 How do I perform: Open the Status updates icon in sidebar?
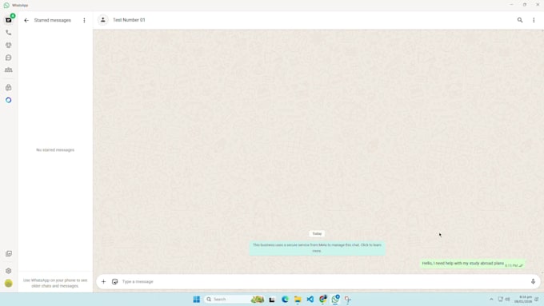click(x=8, y=45)
